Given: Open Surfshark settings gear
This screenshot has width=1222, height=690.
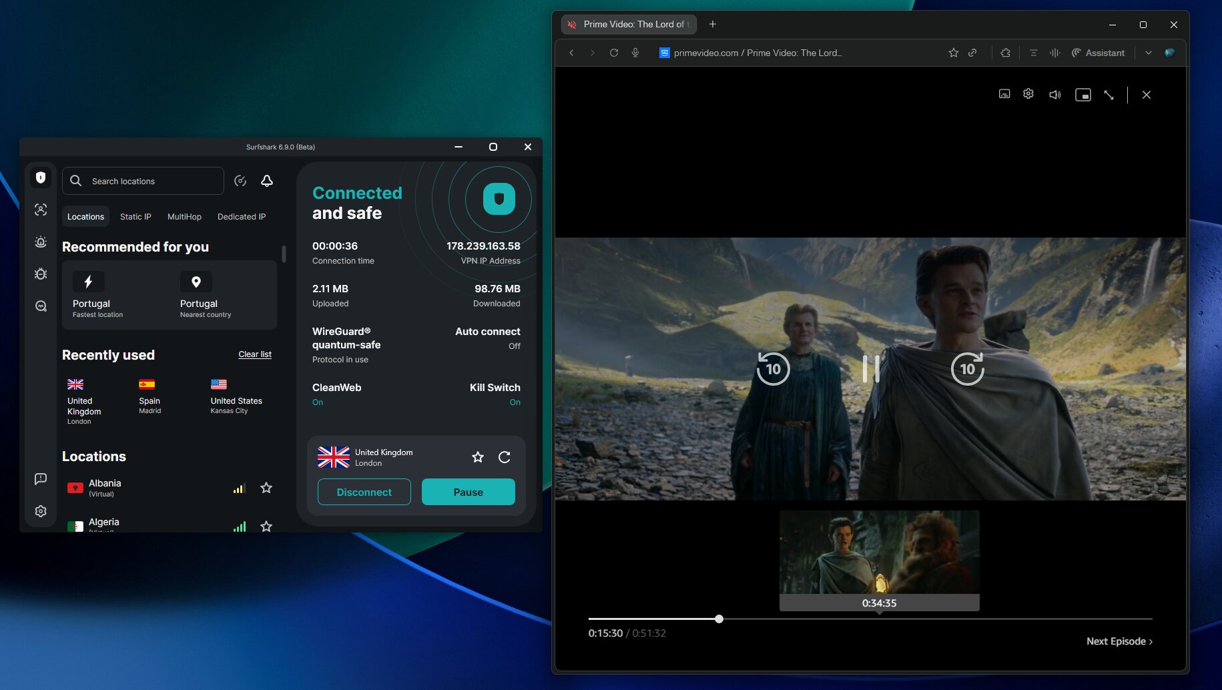Looking at the screenshot, I should point(41,510).
